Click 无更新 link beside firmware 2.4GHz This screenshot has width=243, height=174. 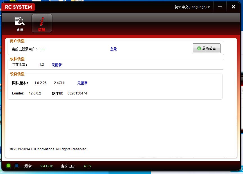pyautogui.click(x=82, y=83)
